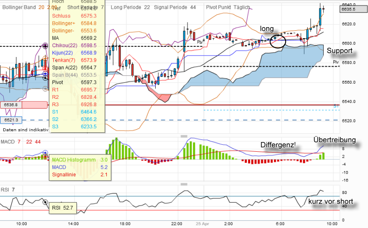Click the R3 6926.8 tooltip row

coord(74,104)
